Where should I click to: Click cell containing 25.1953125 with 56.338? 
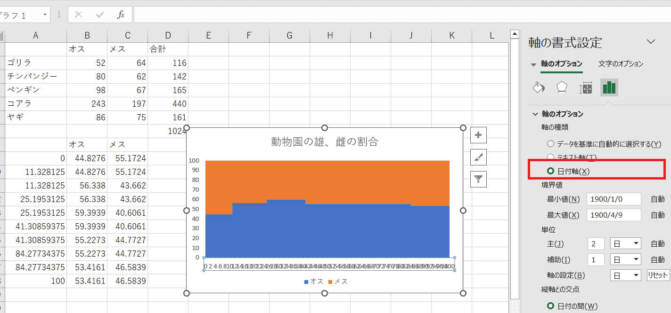pos(36,199)
